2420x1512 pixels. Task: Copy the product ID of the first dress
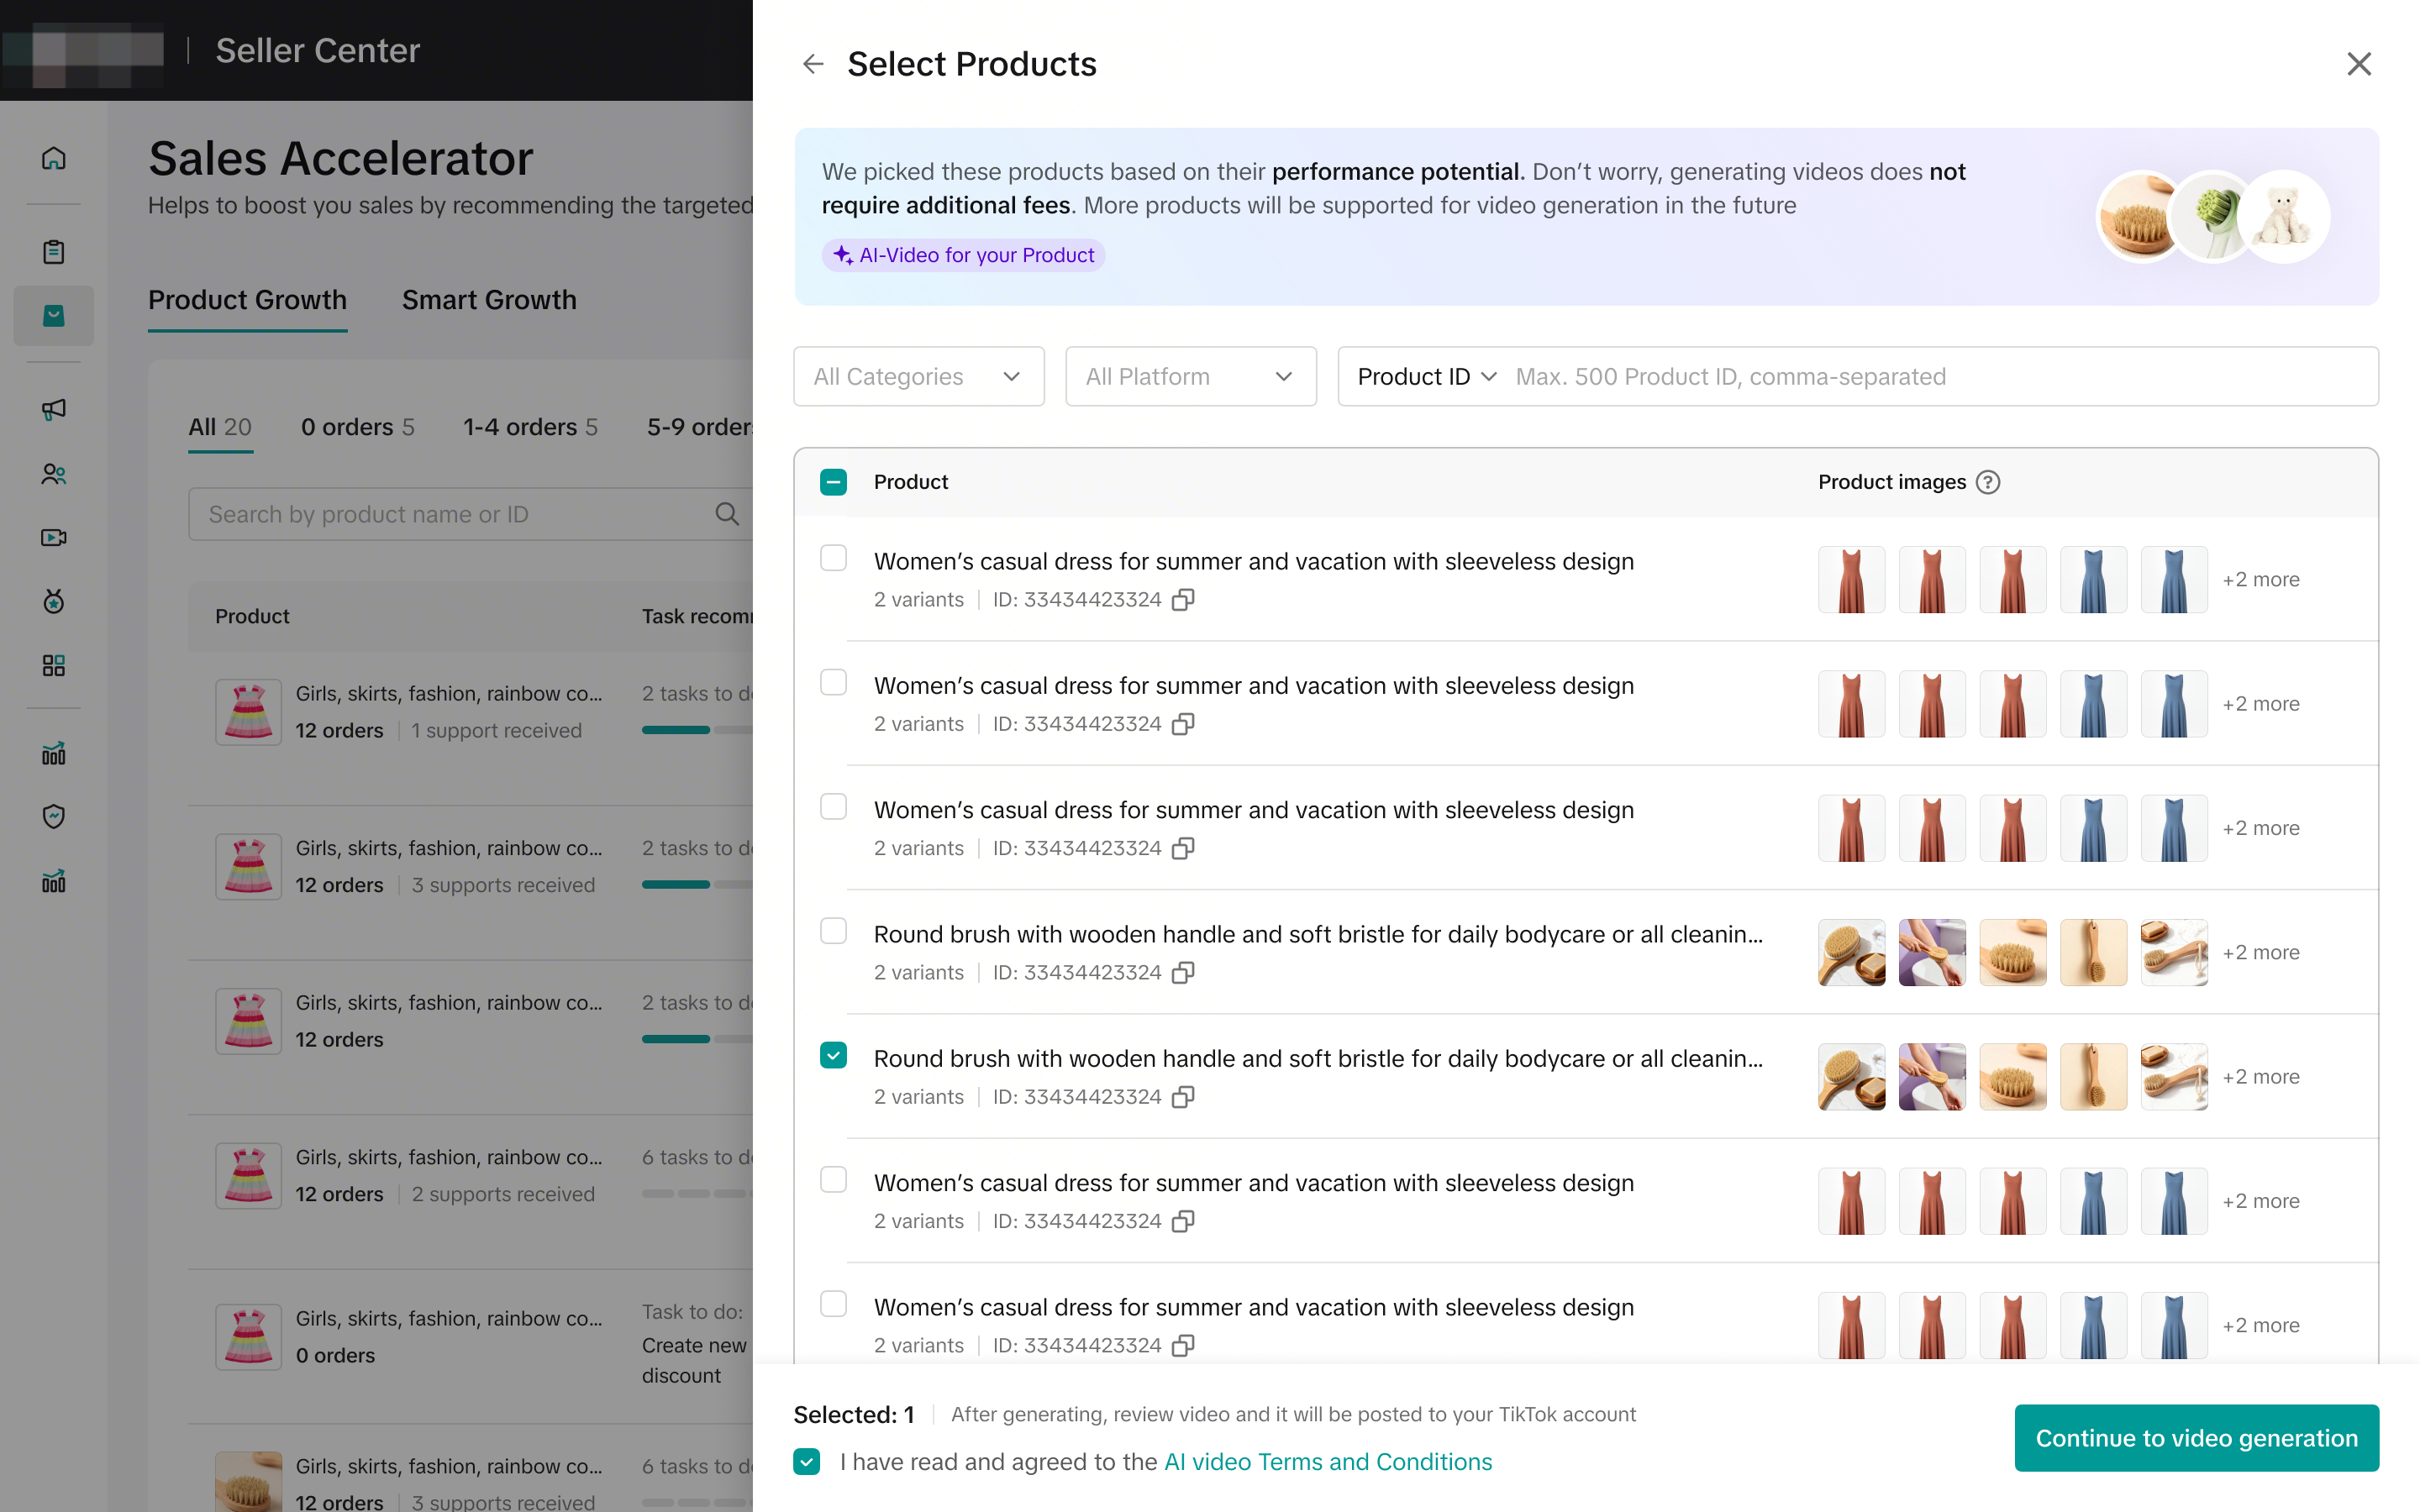(1183, 600)
